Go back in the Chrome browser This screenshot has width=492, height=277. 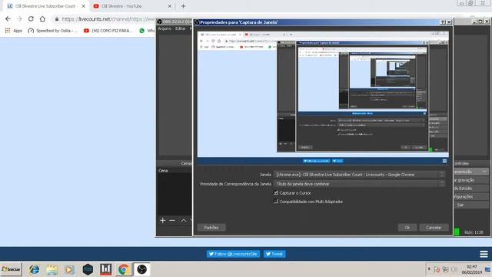(8, 18)
